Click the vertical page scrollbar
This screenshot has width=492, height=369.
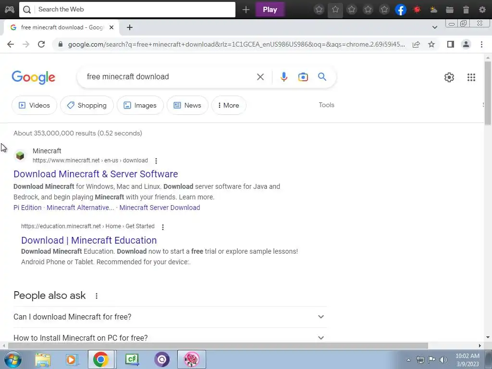488,93
